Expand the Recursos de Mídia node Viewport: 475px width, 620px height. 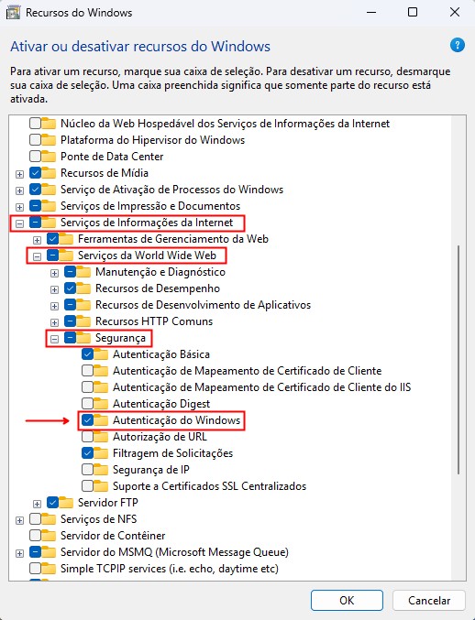pos(19,174)
